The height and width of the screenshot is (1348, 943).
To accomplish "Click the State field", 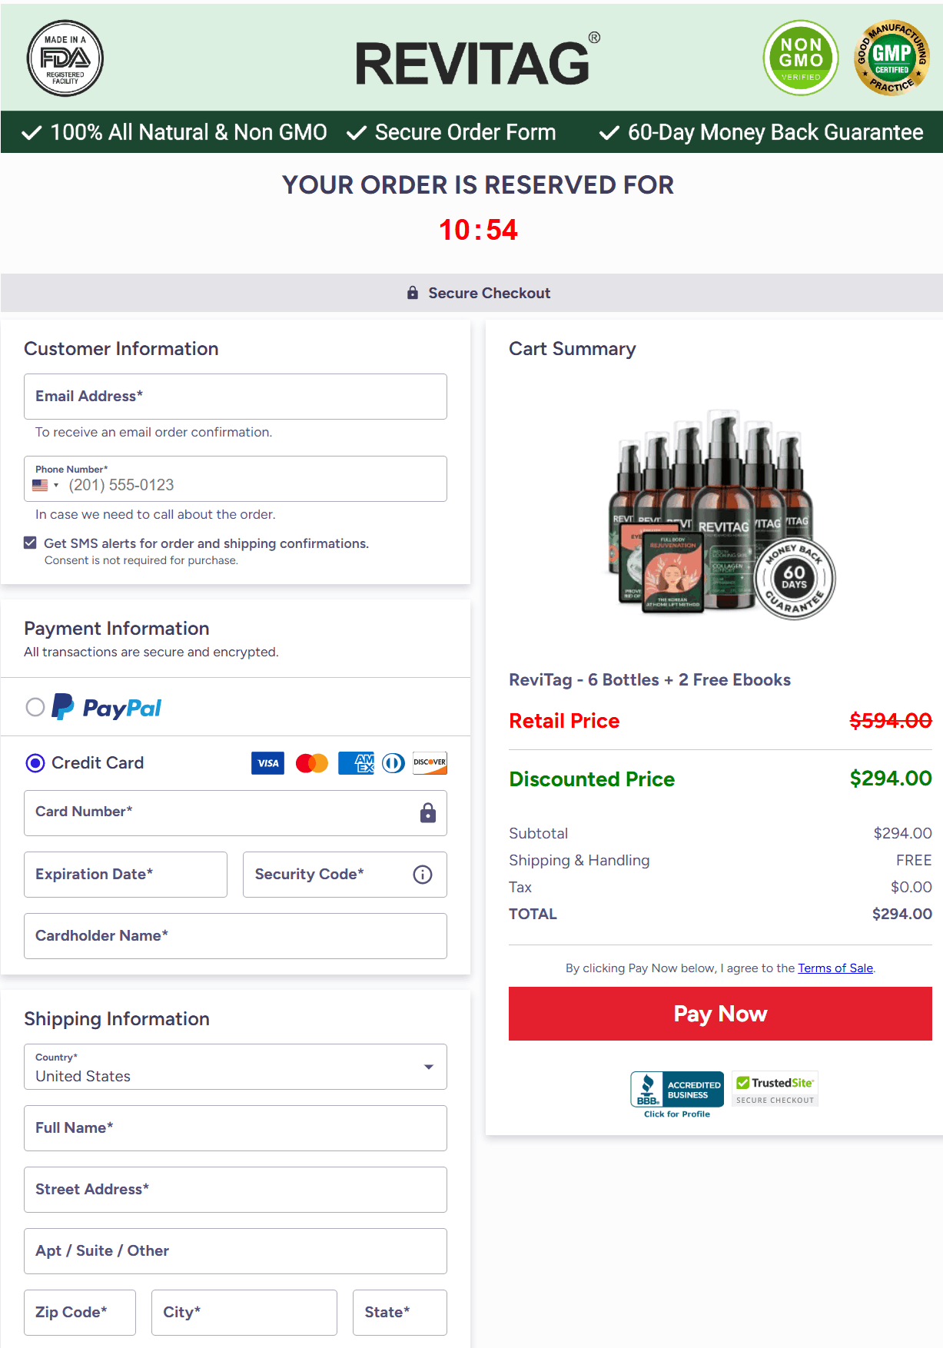I will [x=400, y=1313].
